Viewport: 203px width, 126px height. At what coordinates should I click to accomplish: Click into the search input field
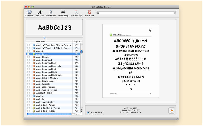pos(136,13)
